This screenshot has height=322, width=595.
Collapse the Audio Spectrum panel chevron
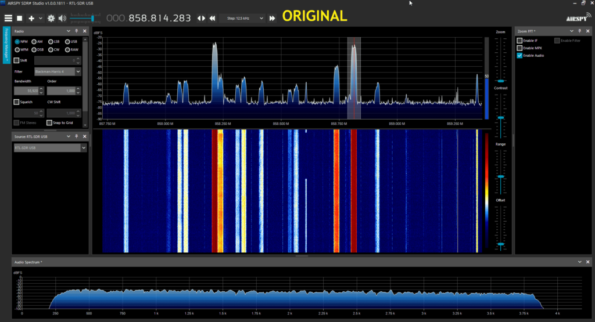click(580, 262)
